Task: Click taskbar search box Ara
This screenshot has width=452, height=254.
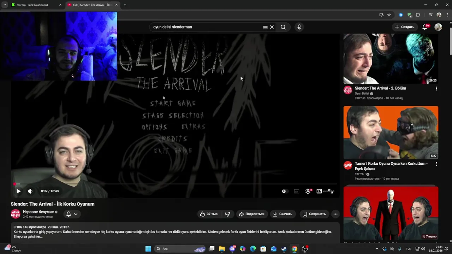Action: (x=180, y=249)
